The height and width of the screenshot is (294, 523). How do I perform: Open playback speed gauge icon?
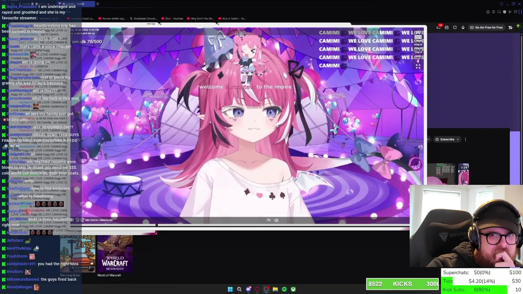coord(268,220)
